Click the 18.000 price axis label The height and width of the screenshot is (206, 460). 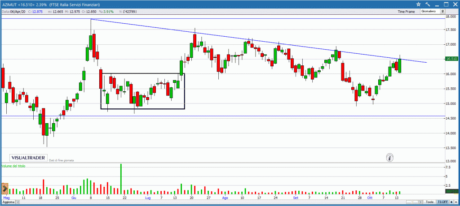[451, 17]
